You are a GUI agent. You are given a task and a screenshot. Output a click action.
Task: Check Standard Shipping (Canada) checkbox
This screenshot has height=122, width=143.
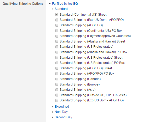pyautogui.click(x=57, y=79)
